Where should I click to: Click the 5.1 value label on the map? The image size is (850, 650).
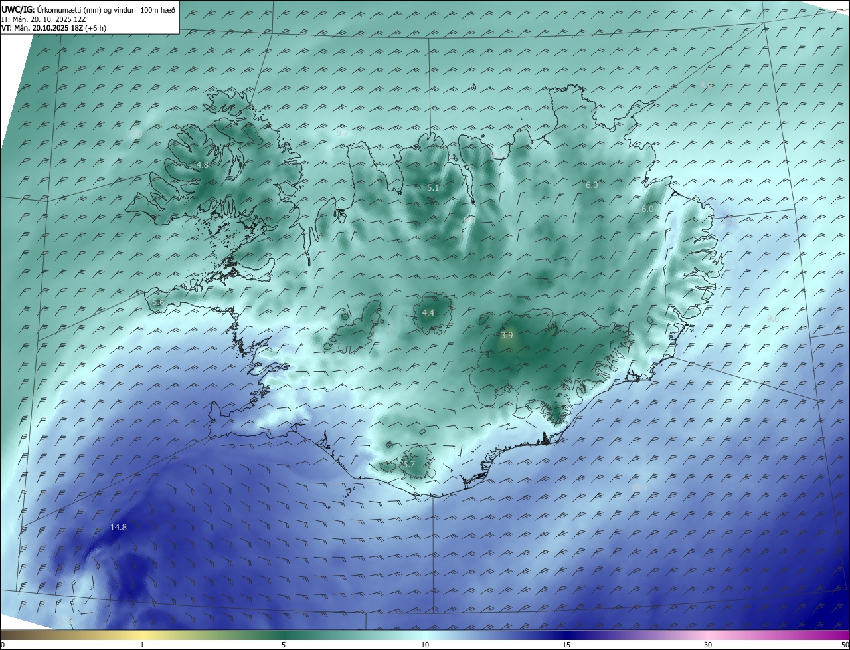click(x=433, y=188)
